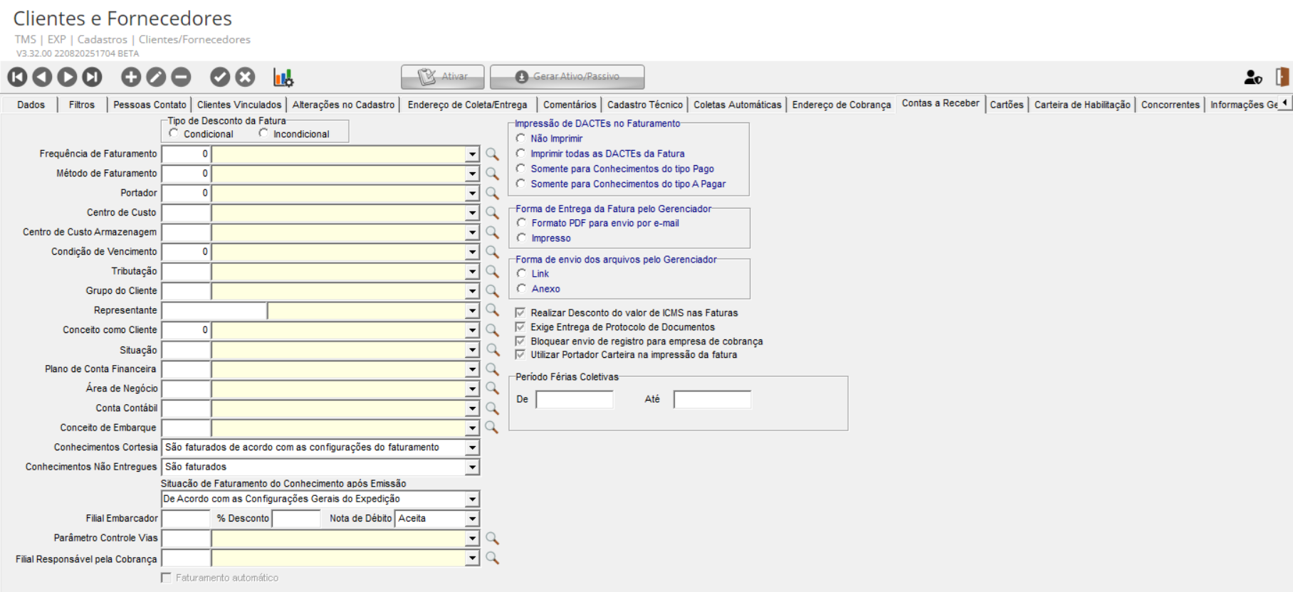Click the Gerar Ativo/Passivo button

click(567, 77)
